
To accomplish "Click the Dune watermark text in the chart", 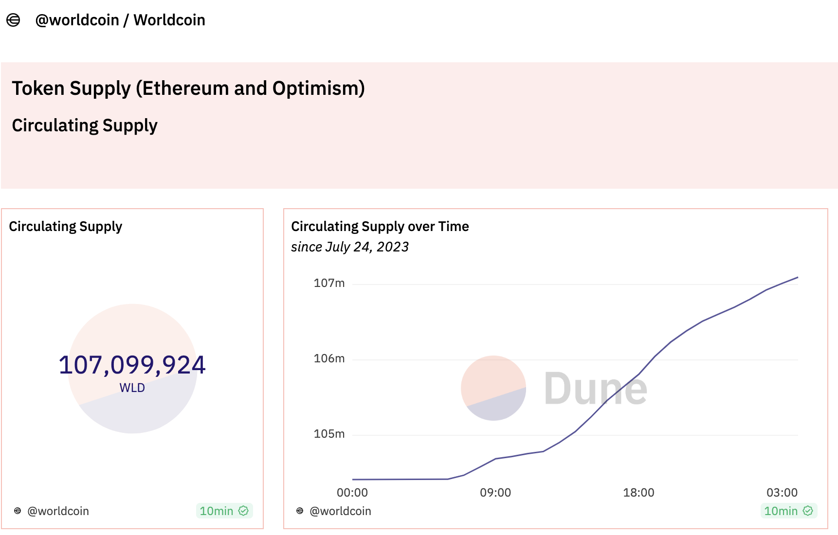I will [x=596, y=388].
